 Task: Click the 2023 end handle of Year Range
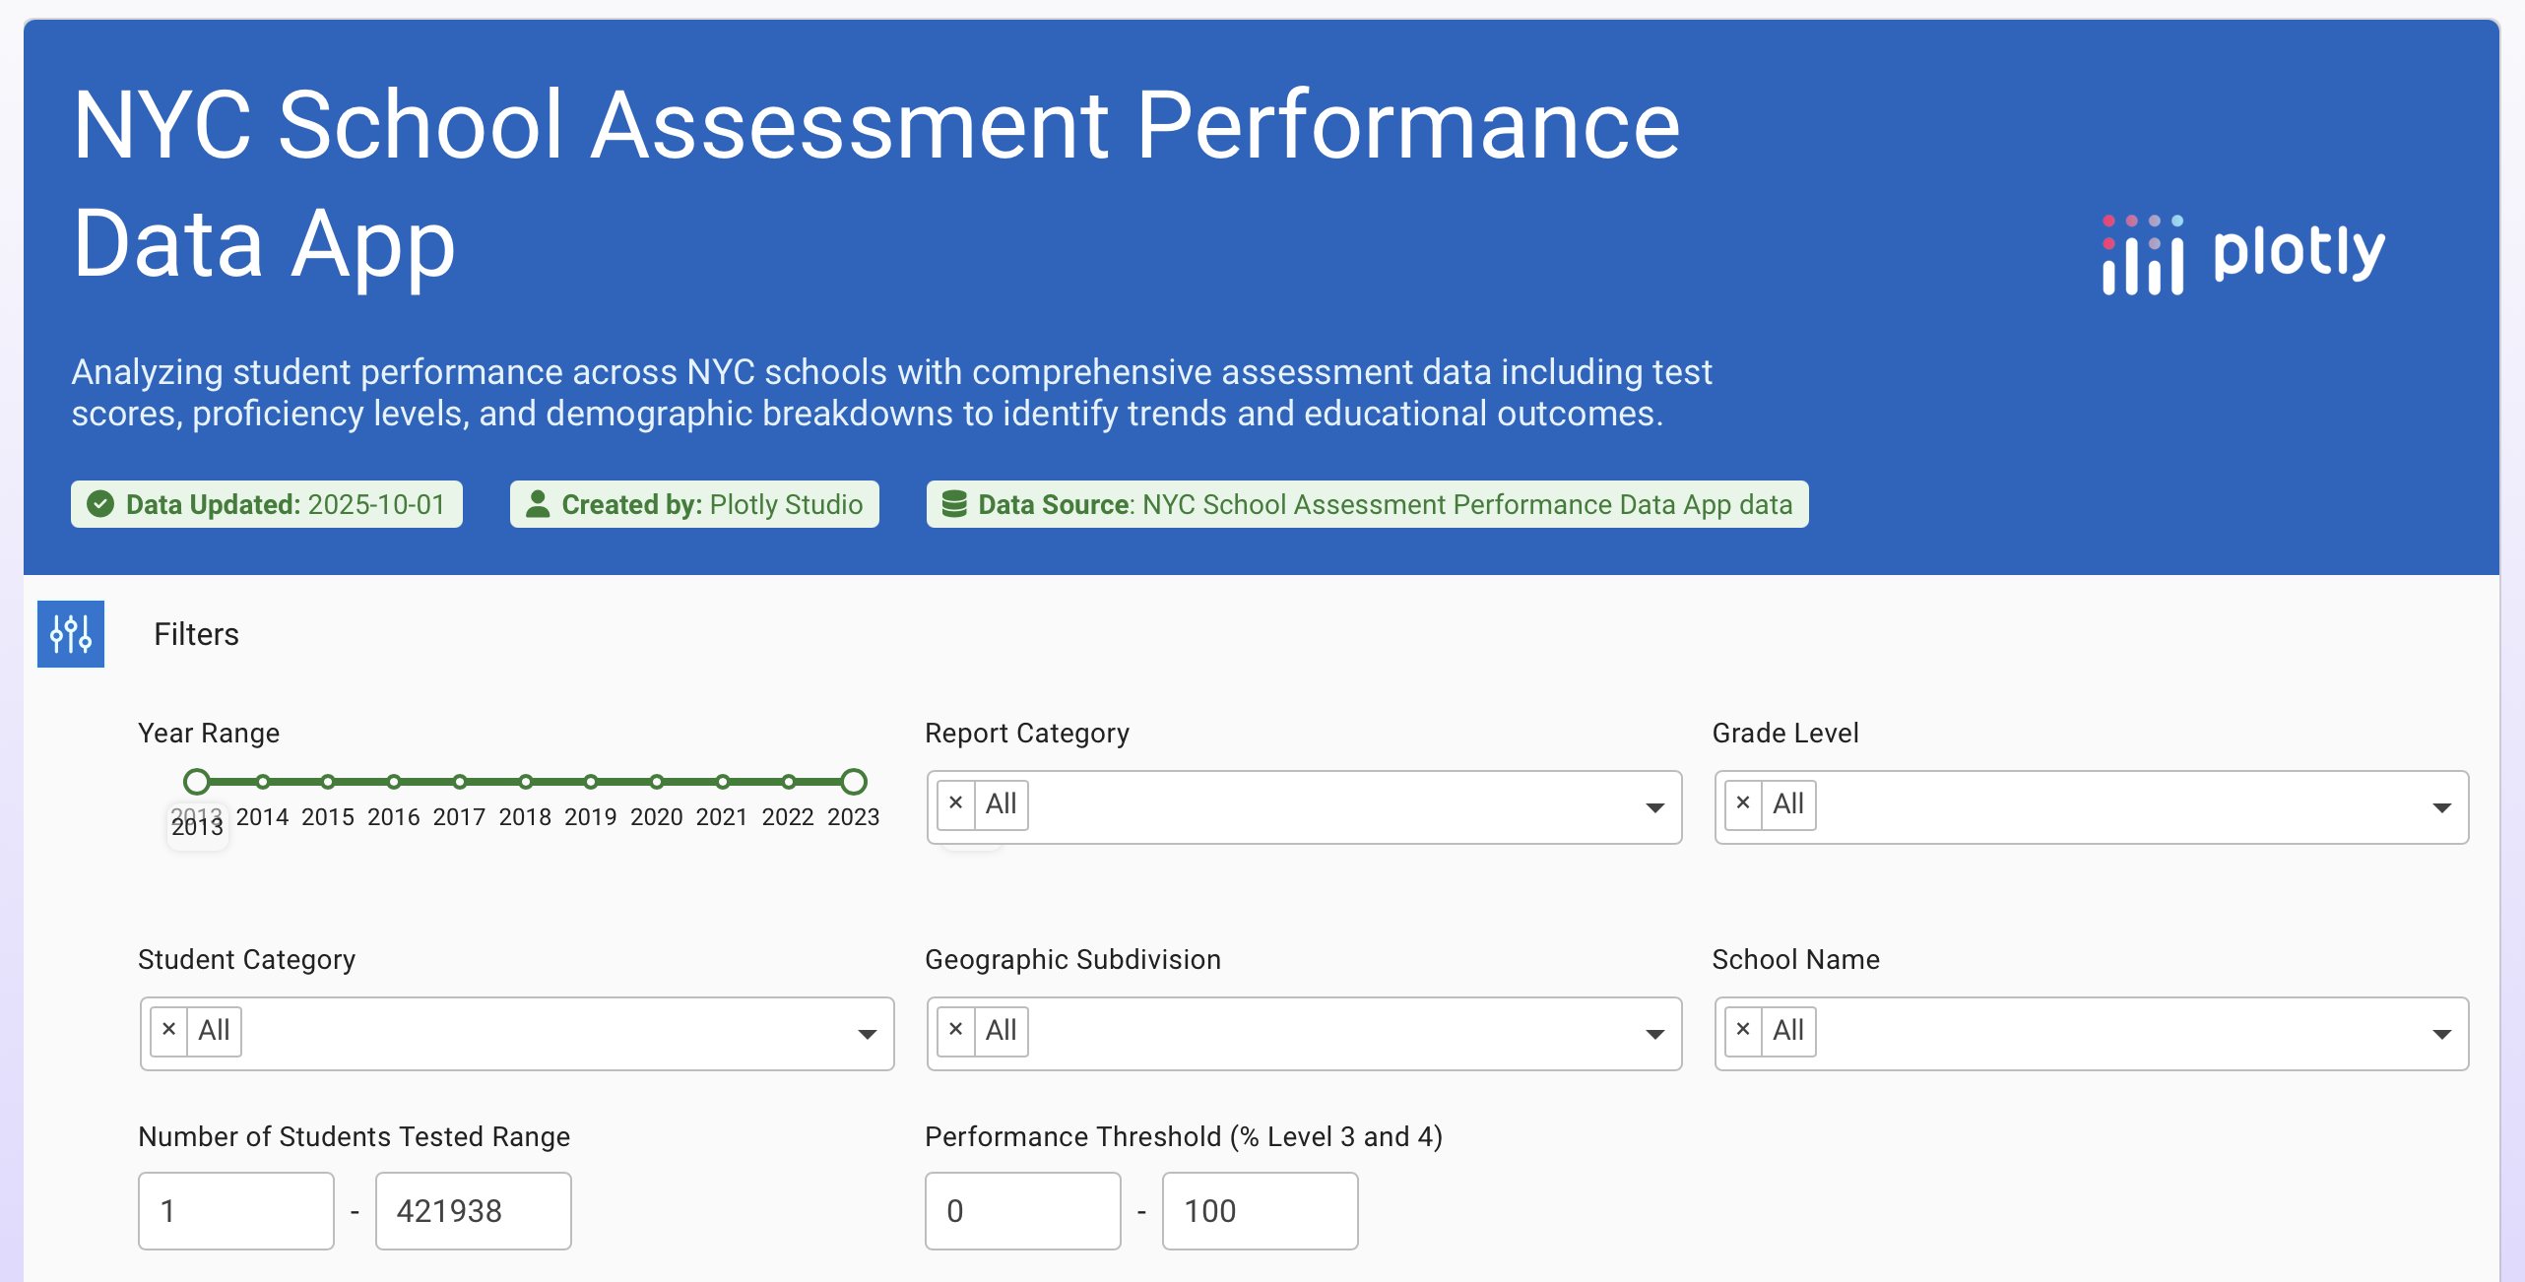coord(854,782)
